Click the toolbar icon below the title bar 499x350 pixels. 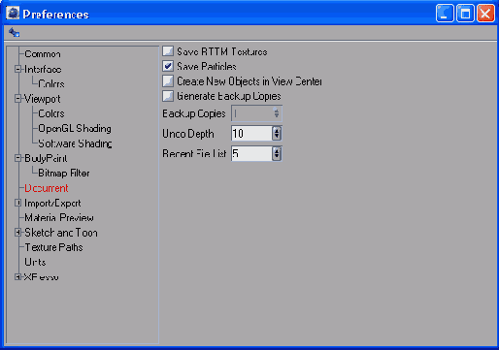[14, 32]
